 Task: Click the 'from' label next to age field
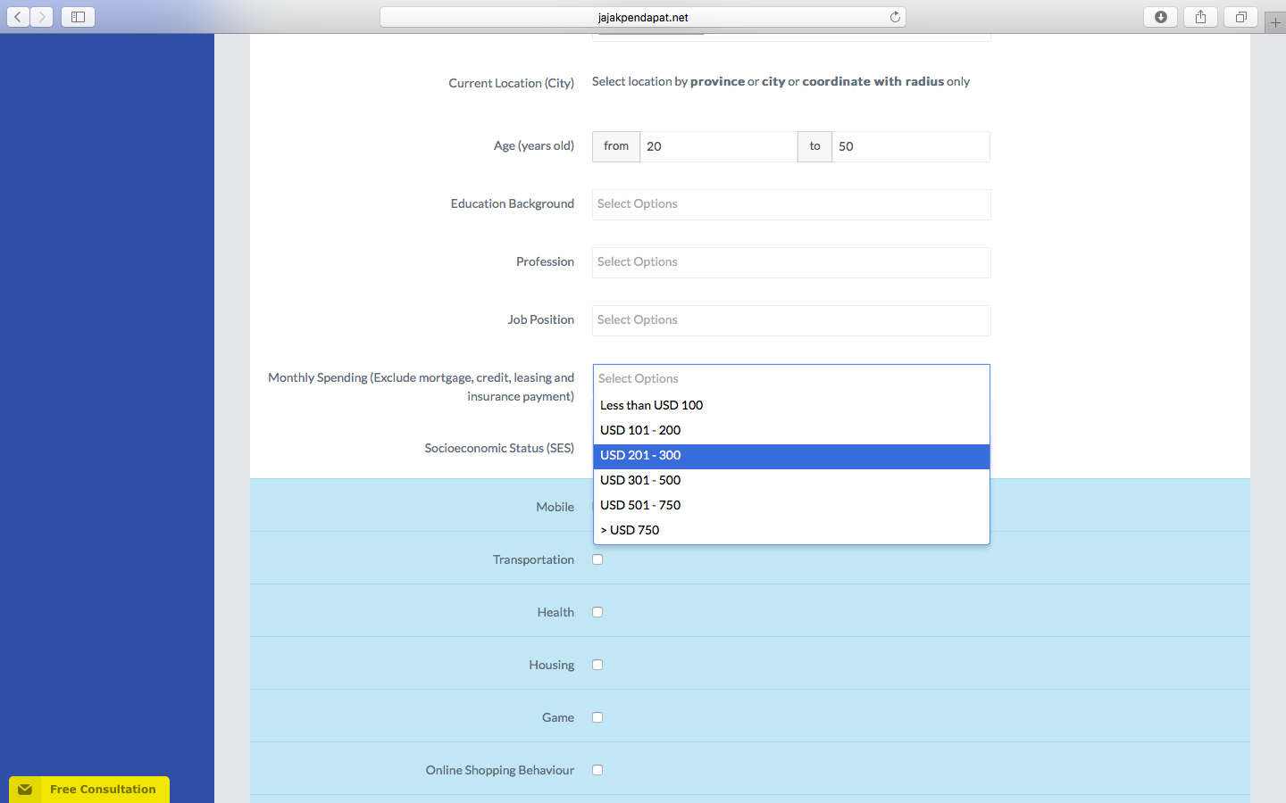click(615, 146)
